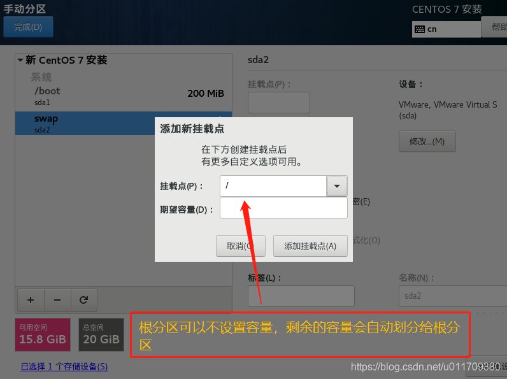Click the keyboard layout icon next to cn

click(x=419, y=29)
